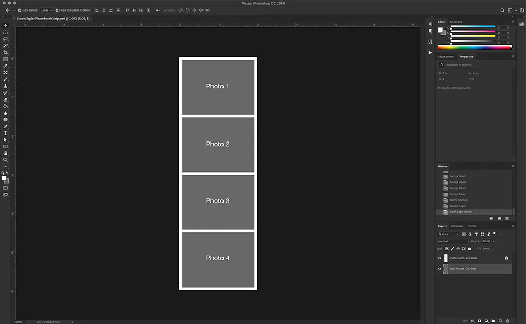The height and width of the screenshot is (324, 526).
Task: Select the Crop tool
Action: point(5,52)
